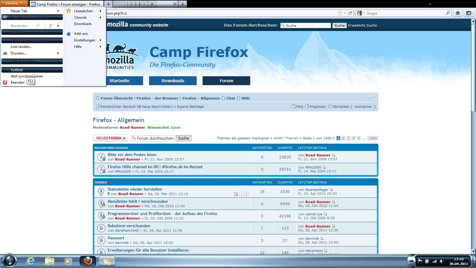Click the Action Center flag tray icon
Image resolution: width=476 pixels, height=268 pixels.
point(420,261)
